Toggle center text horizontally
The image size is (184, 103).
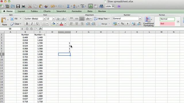point(76,24)
